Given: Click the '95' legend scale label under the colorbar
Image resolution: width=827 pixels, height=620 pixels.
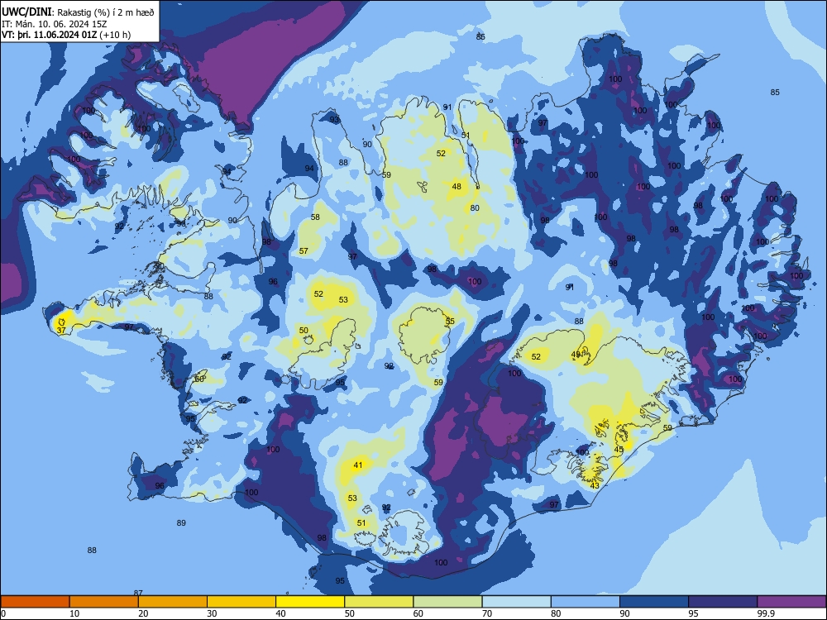Looking at the screenshot, I should click(x=694, y=613).
